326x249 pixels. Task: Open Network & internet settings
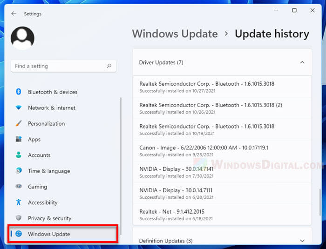(x=64, y=108)
